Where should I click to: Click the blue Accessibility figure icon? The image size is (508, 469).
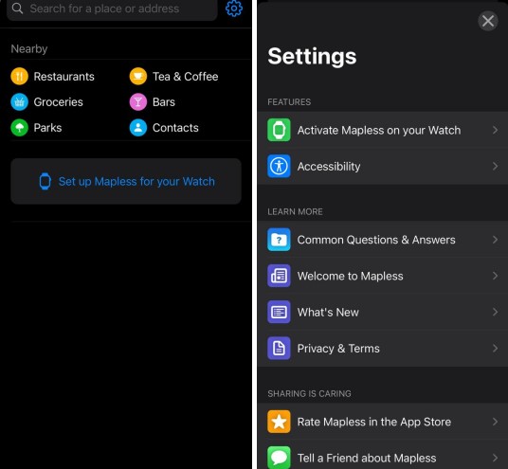[279, 166]
